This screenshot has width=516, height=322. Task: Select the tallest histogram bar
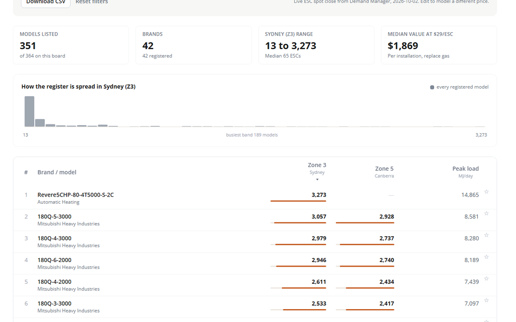[x=29, y=111]
